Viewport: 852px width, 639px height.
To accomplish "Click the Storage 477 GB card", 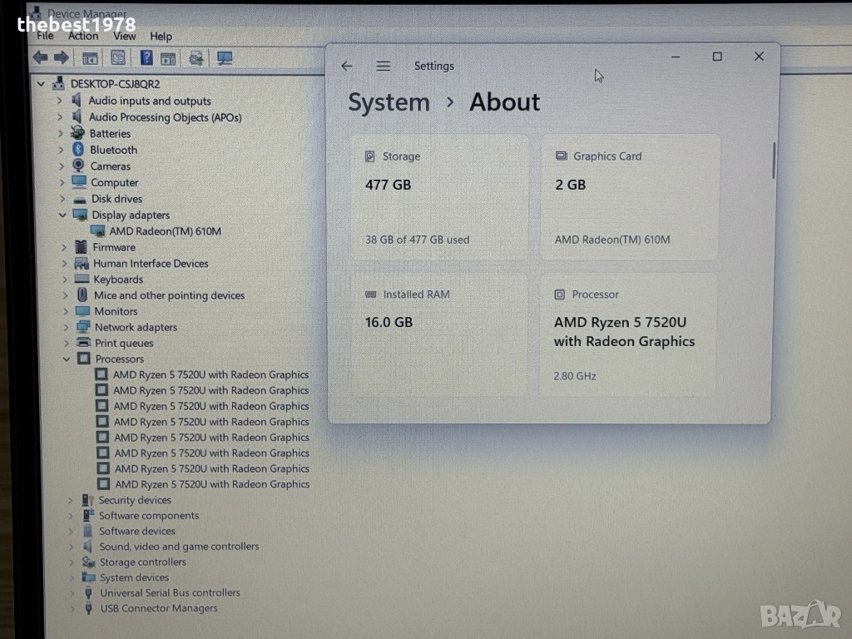I will [439, 197].
